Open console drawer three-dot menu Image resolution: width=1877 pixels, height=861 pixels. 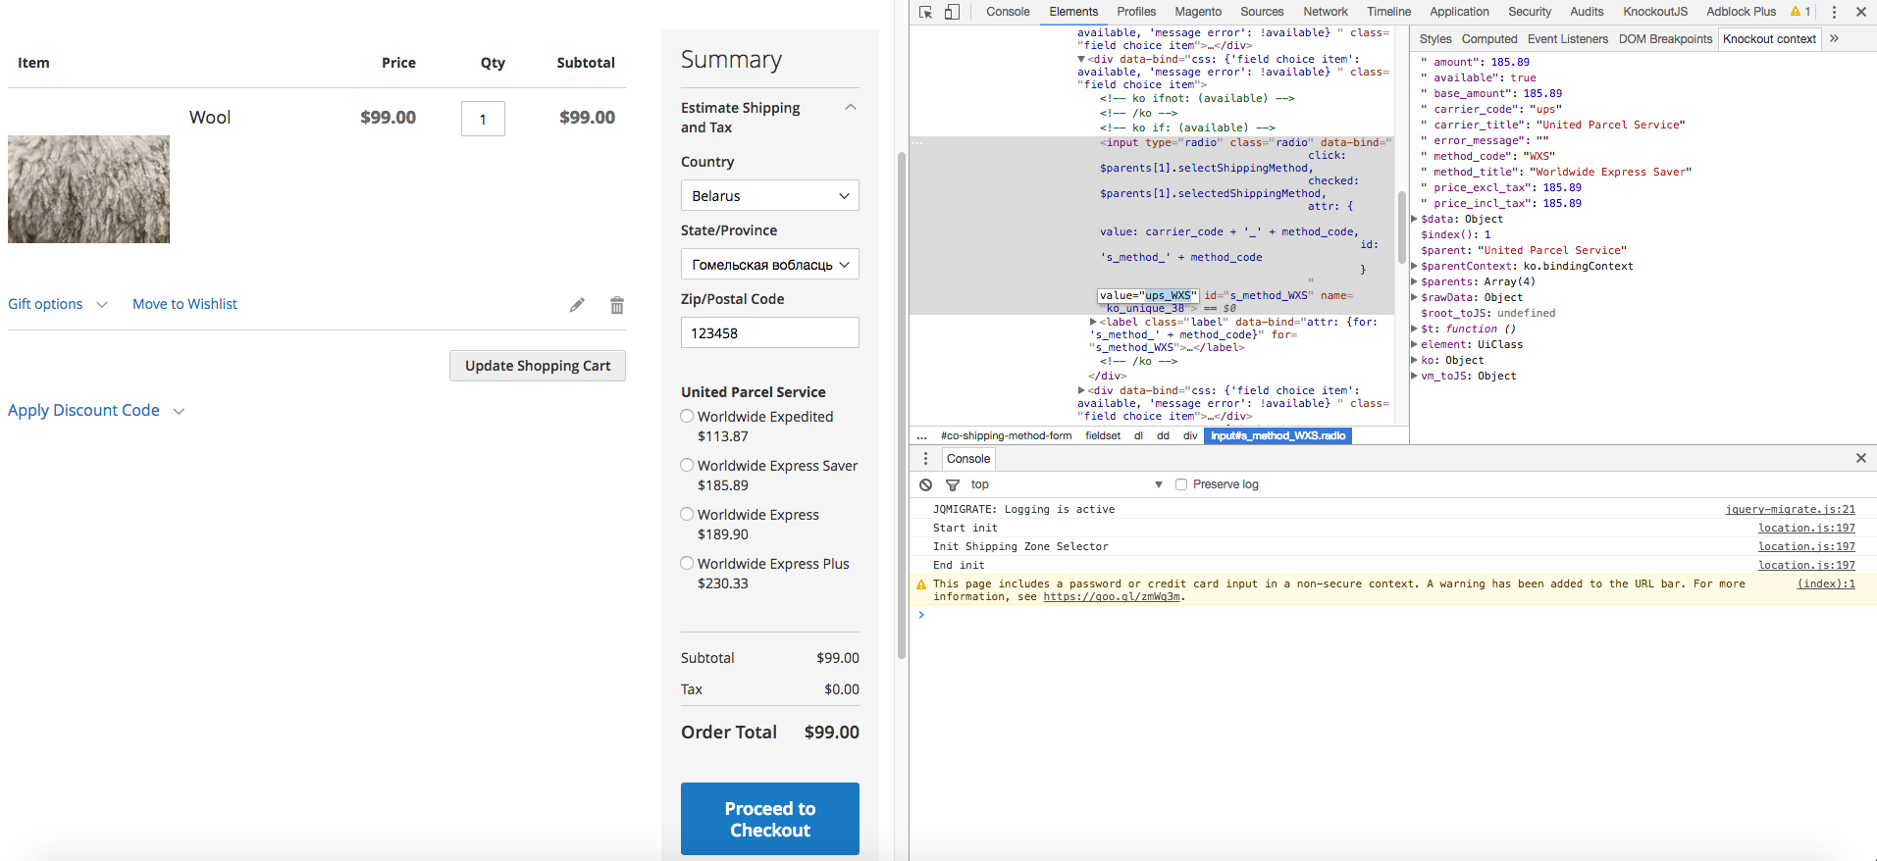coord(925,458)
